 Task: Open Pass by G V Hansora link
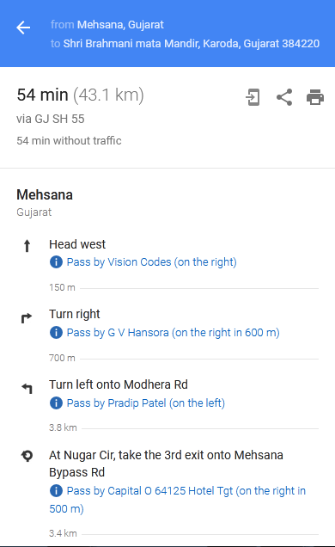[x=173, y=333]
